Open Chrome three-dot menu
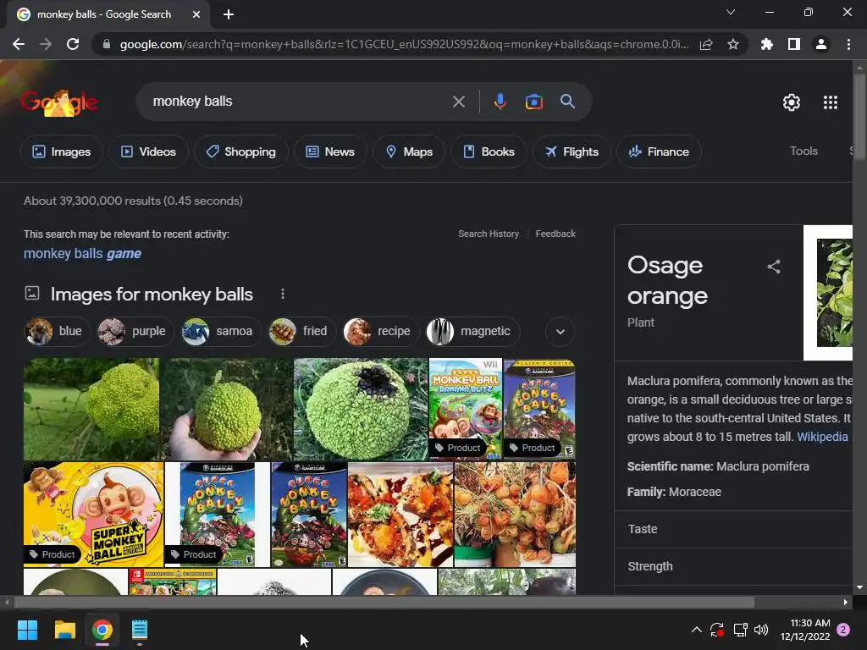Image resolution: width=867 pixels, height=650 pixels. 848,44
